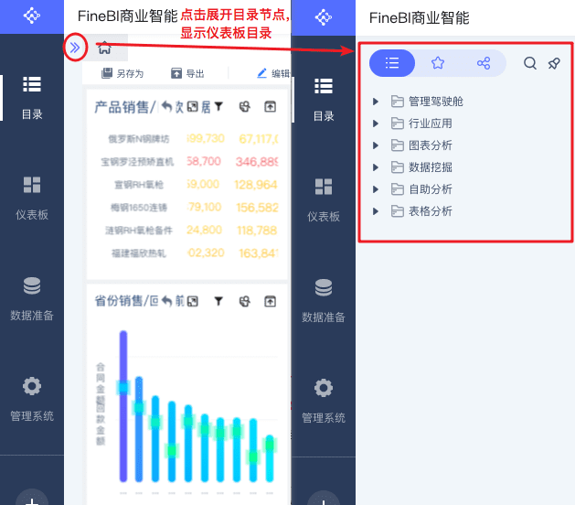This screenshot has width=575, height=505.
Task: Expand the 行业应用 folder arrow
Action: 375,124
